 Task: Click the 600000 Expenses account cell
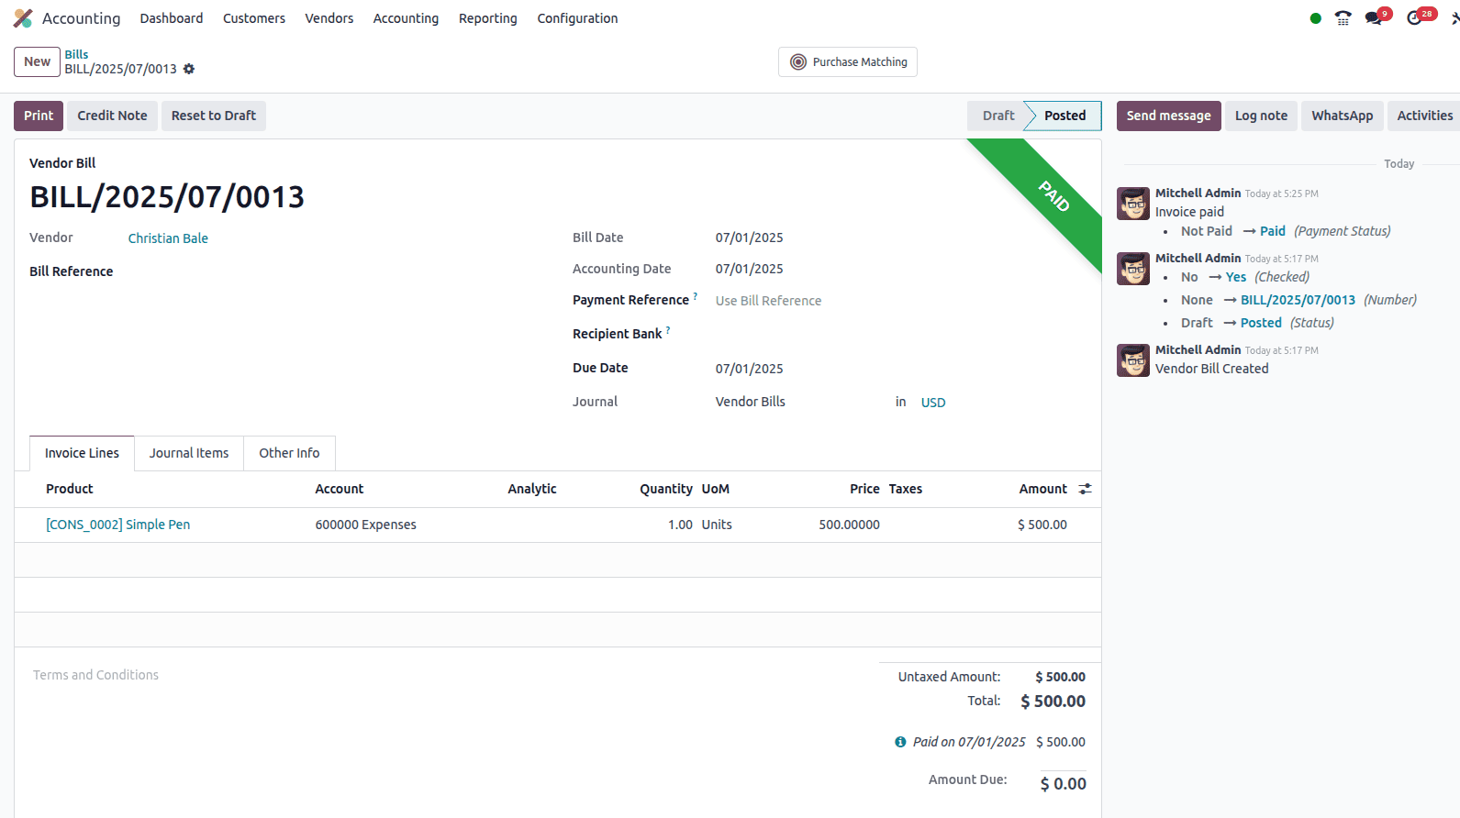click(365, 525)
